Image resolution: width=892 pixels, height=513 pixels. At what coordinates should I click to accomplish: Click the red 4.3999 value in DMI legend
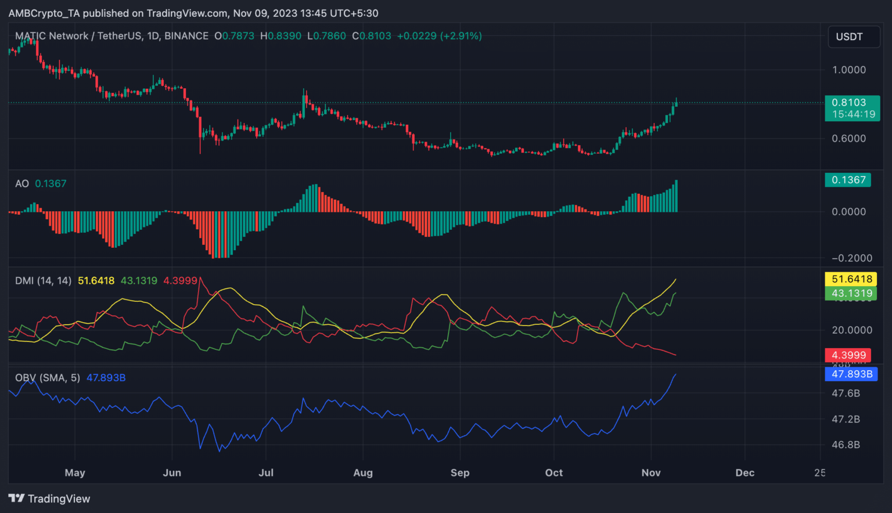point(180,281)
